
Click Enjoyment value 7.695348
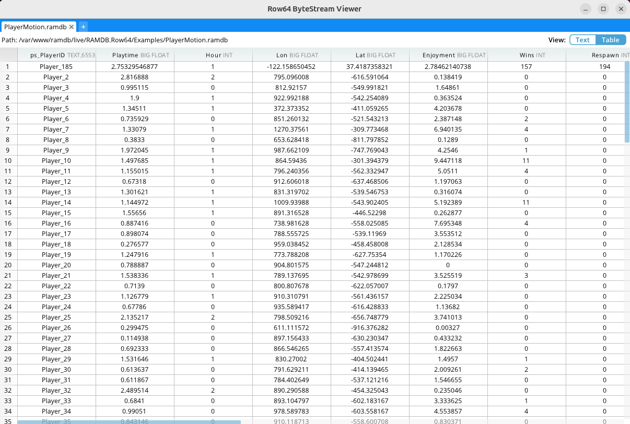click(448, 223)
